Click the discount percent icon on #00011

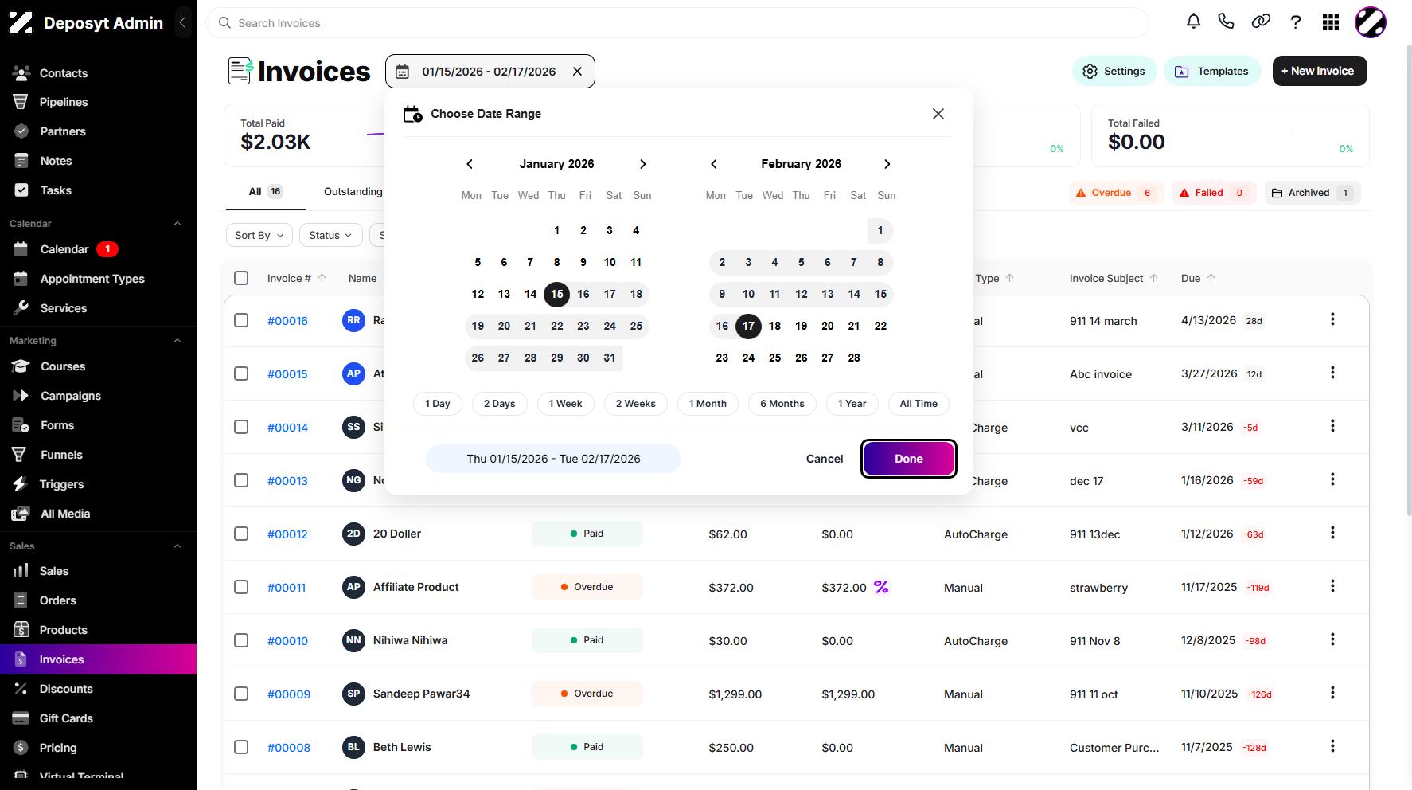[881, 587]
